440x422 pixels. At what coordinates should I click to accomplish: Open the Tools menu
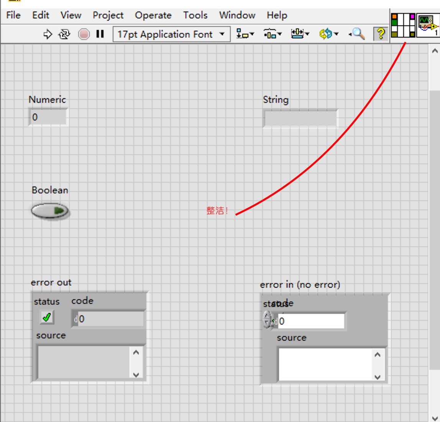[195, 15]
